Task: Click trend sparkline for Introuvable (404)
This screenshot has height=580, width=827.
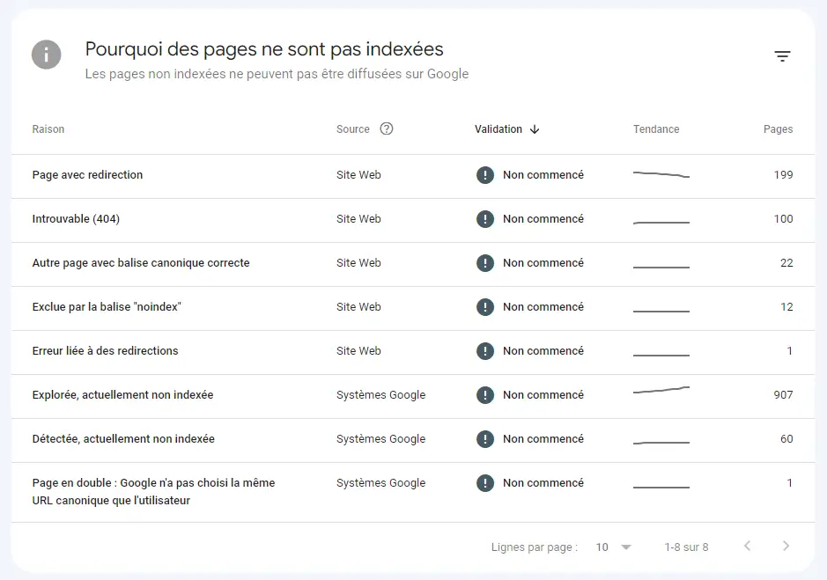Action: tap(661, 223)
